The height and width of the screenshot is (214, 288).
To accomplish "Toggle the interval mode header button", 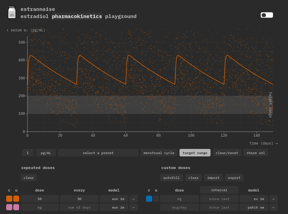I will [219, 190].
